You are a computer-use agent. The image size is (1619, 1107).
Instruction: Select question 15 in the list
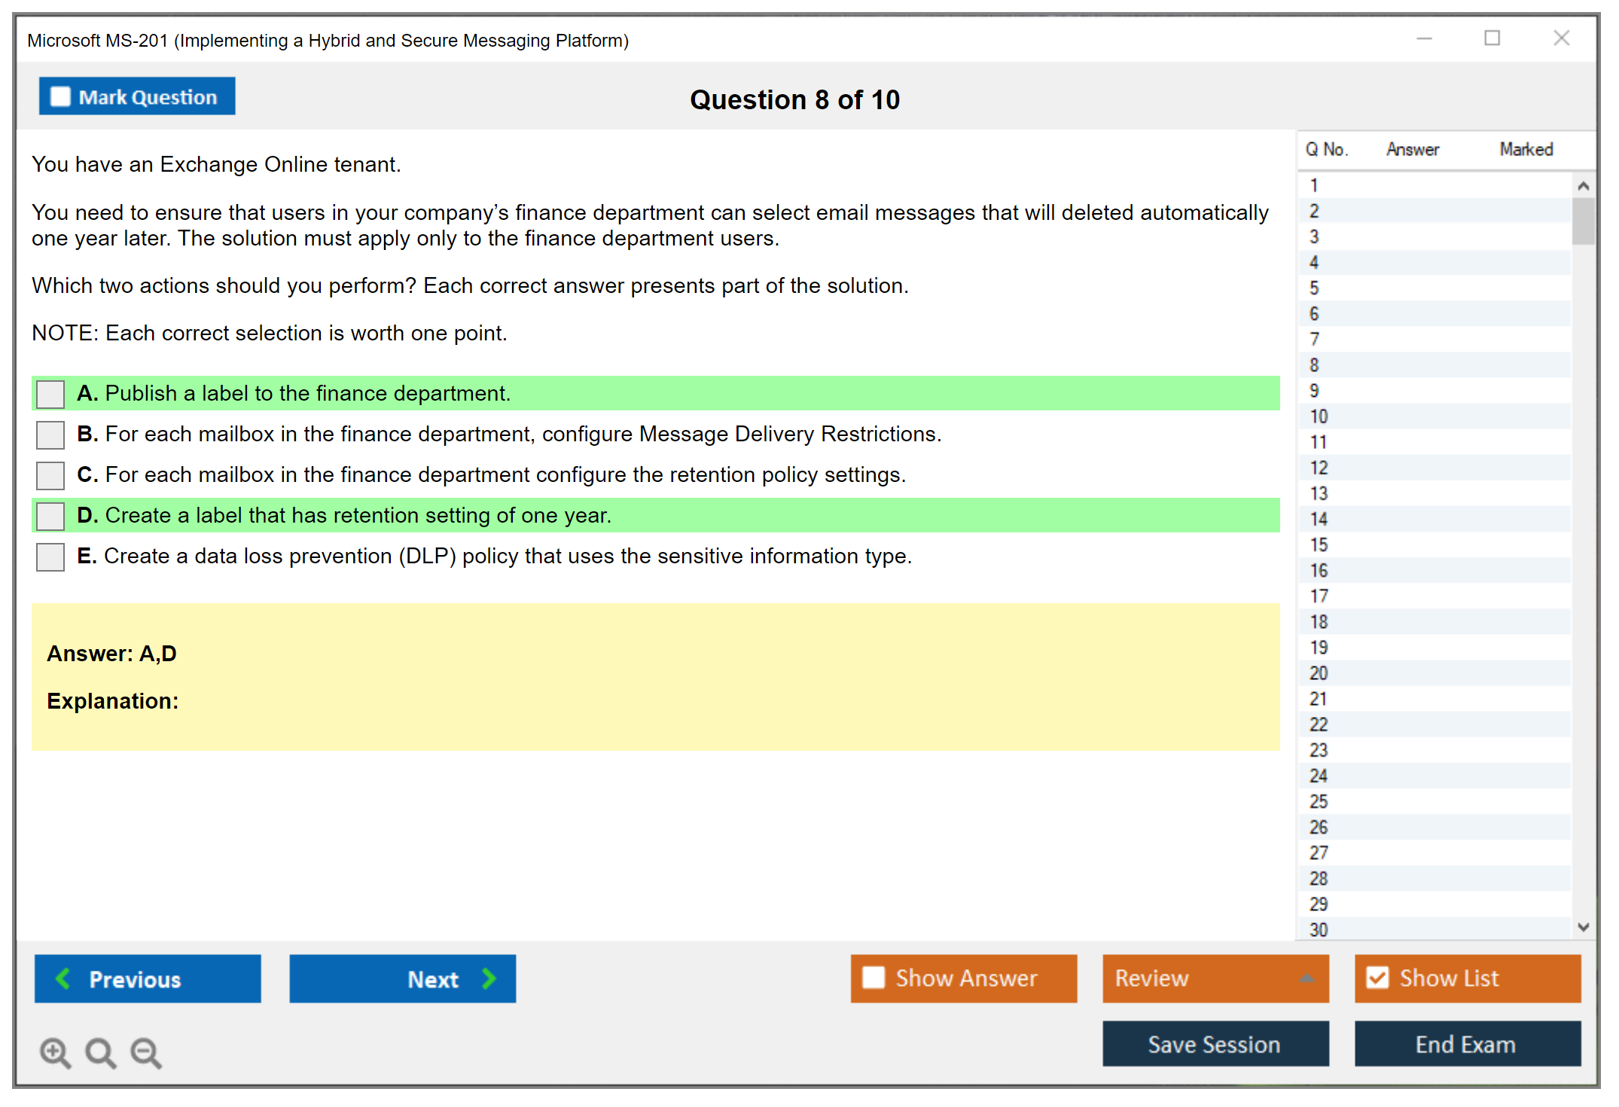pyautogui.click(x=1319, y=544)
